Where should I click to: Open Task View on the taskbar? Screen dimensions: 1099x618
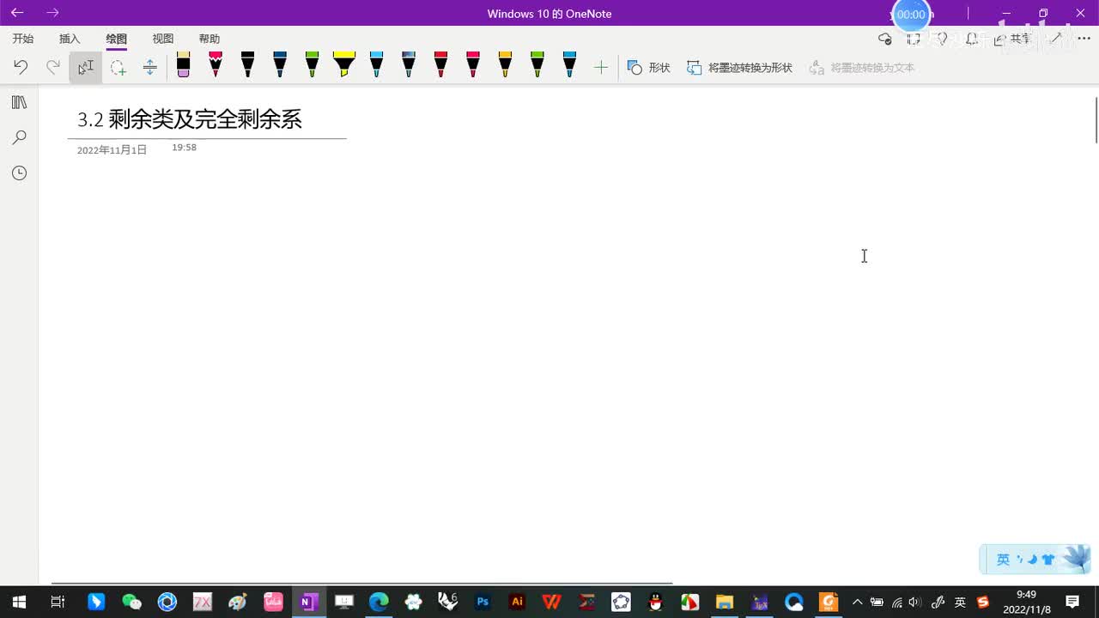tap(58, 602)
